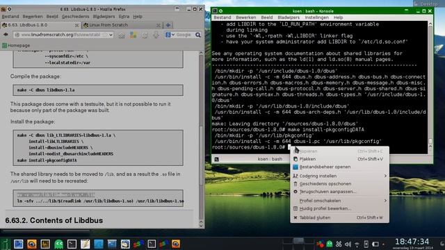Click green ghost icon in taskbar launcher

click(58, 244)
